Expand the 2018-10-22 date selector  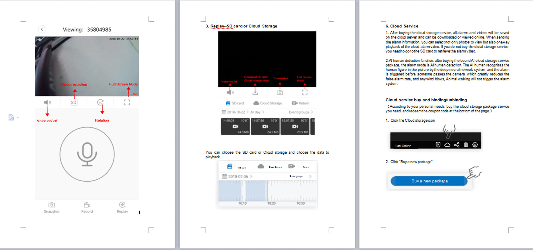point(236,112)
